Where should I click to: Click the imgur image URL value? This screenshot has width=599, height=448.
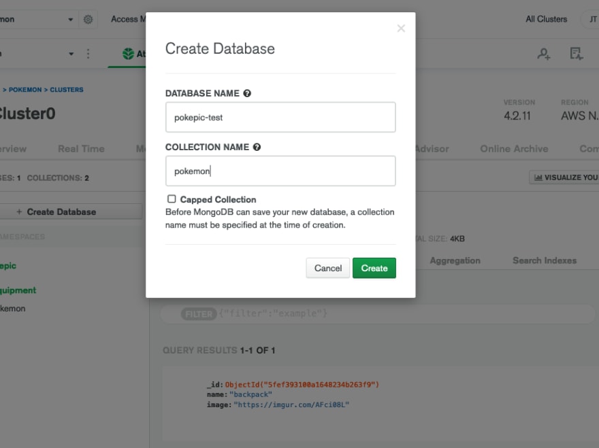tap(291, 404)
